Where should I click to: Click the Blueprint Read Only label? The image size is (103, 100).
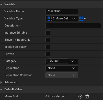tap(17, 40)
